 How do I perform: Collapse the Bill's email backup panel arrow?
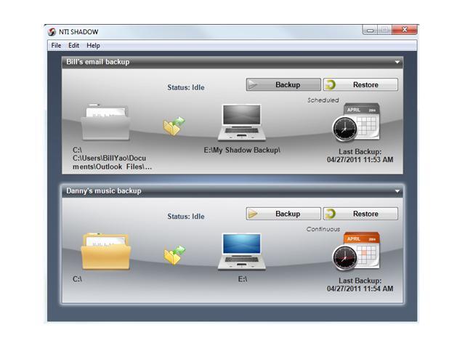point(397,63)
